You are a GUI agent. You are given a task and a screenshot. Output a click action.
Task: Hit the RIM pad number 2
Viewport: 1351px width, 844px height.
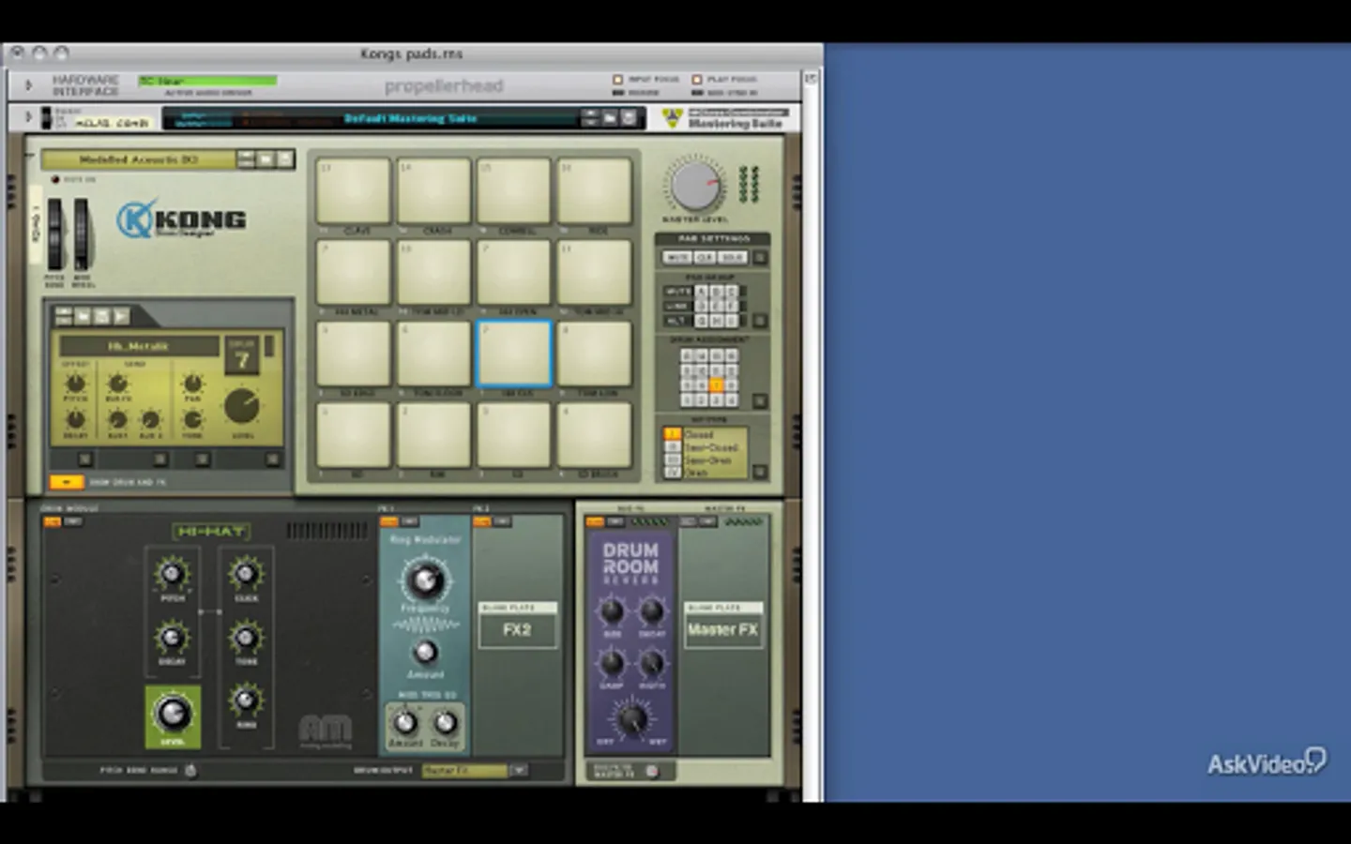click(433, 434)
